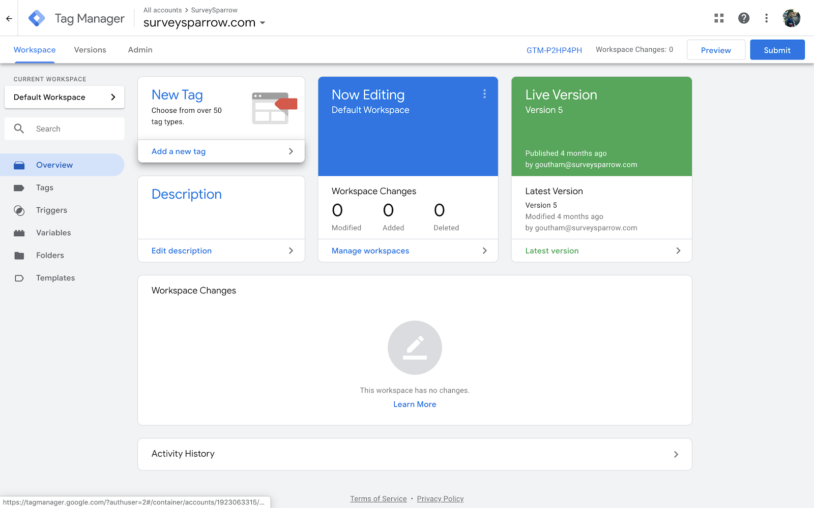Switch to the Workspace tab
The width and height of the screenshot is (814, 508).
[35, 50]
